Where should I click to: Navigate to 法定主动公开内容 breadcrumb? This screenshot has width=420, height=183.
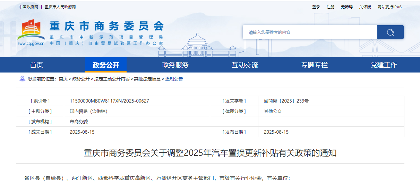pos(112,79)
